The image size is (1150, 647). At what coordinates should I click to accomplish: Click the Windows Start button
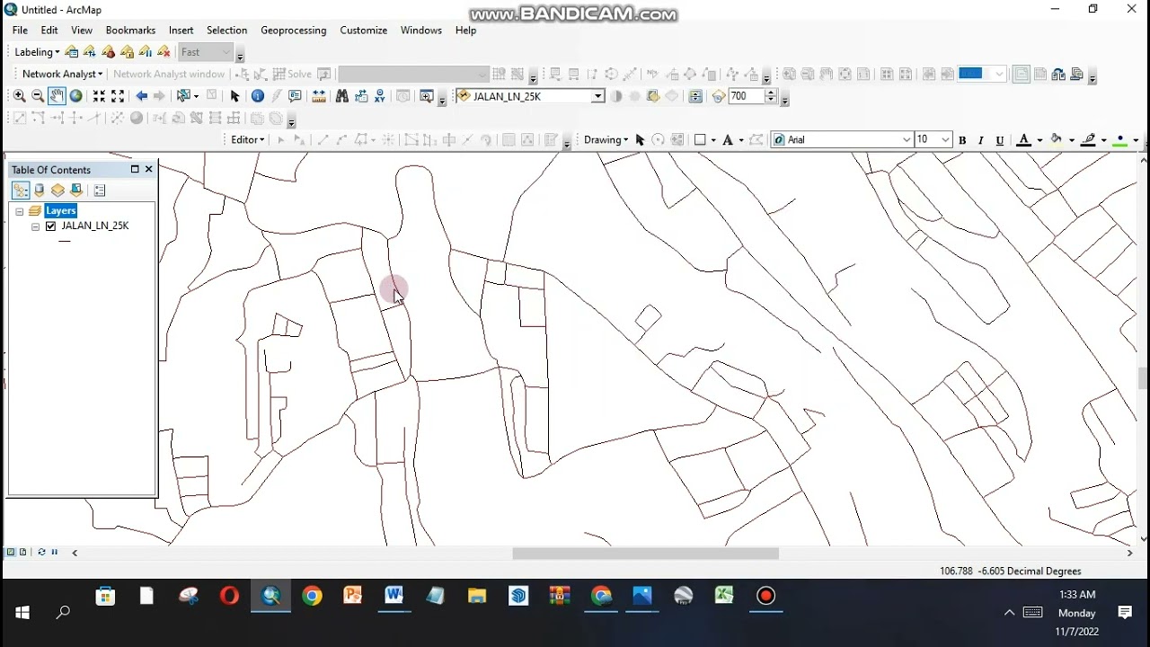click(22, 612)
